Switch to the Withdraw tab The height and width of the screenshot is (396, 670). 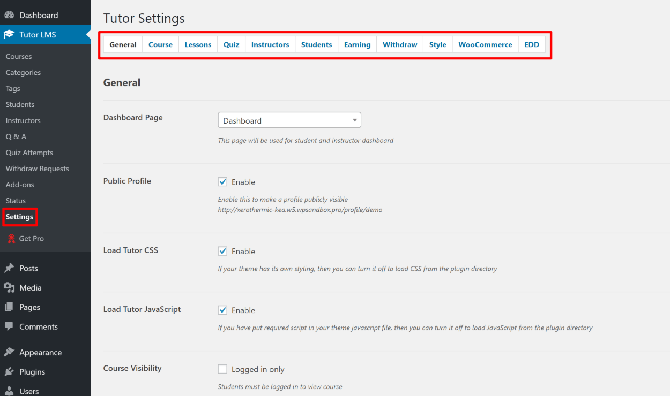point(400,44)
